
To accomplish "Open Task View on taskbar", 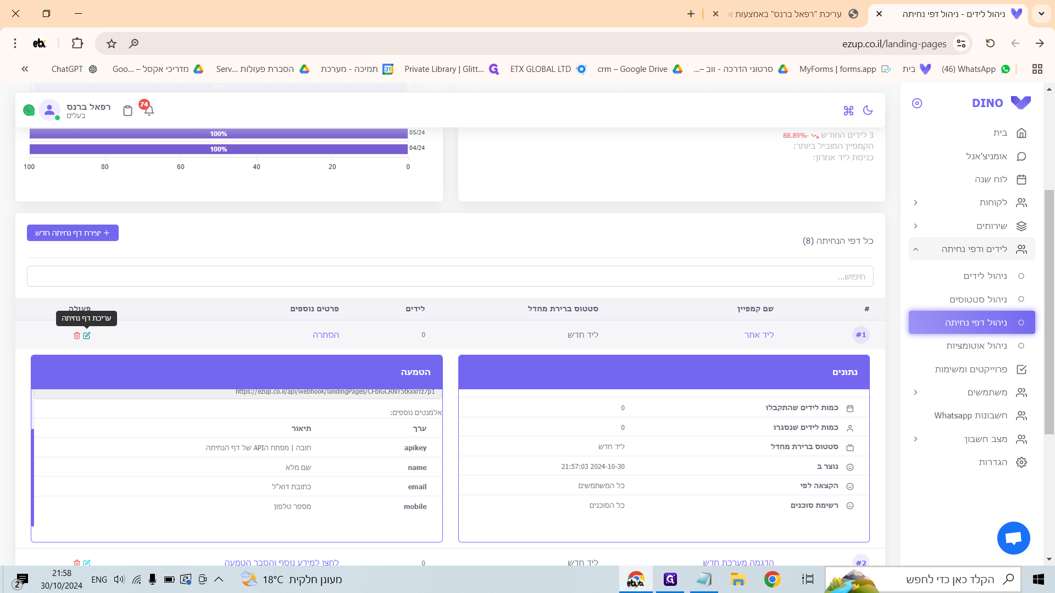I will pos(807,579).
